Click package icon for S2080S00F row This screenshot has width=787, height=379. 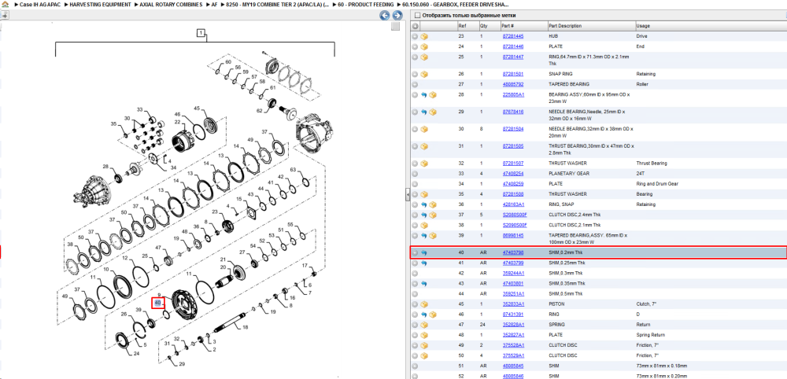433,215
